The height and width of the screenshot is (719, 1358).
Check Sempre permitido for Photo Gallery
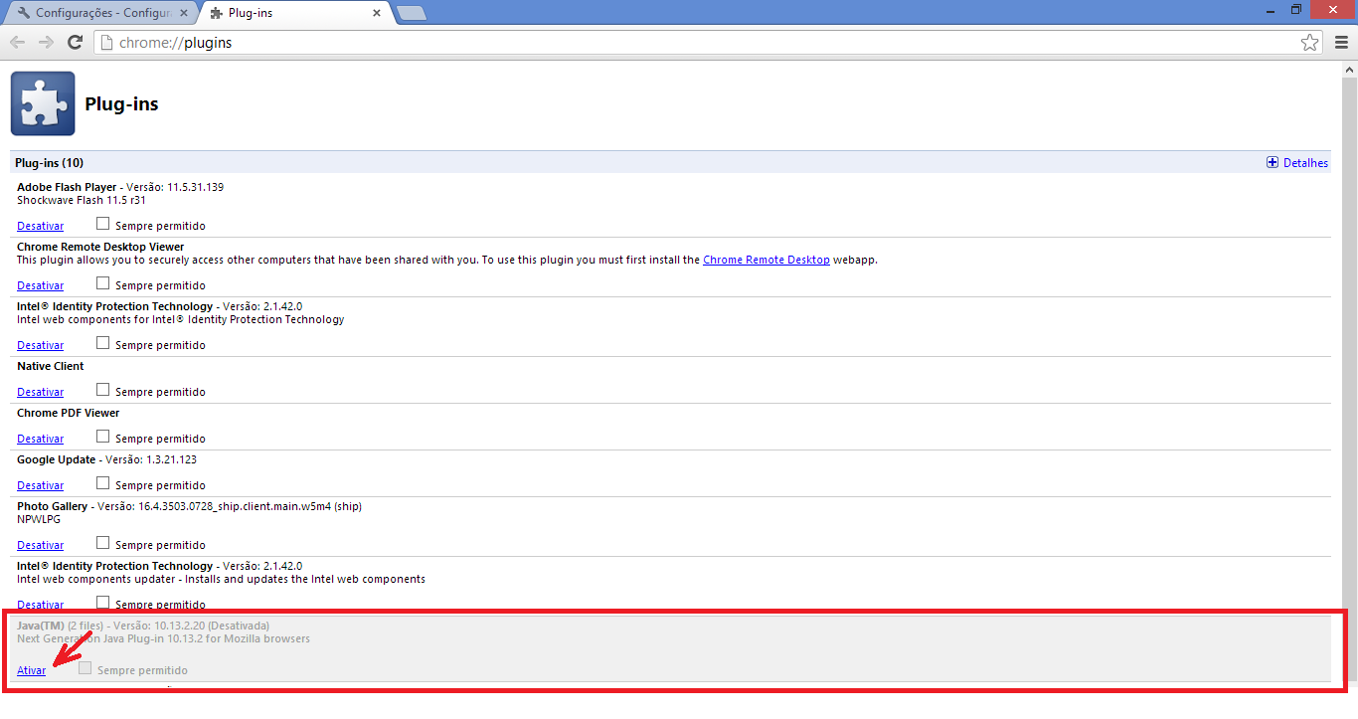tap(102, 543)
